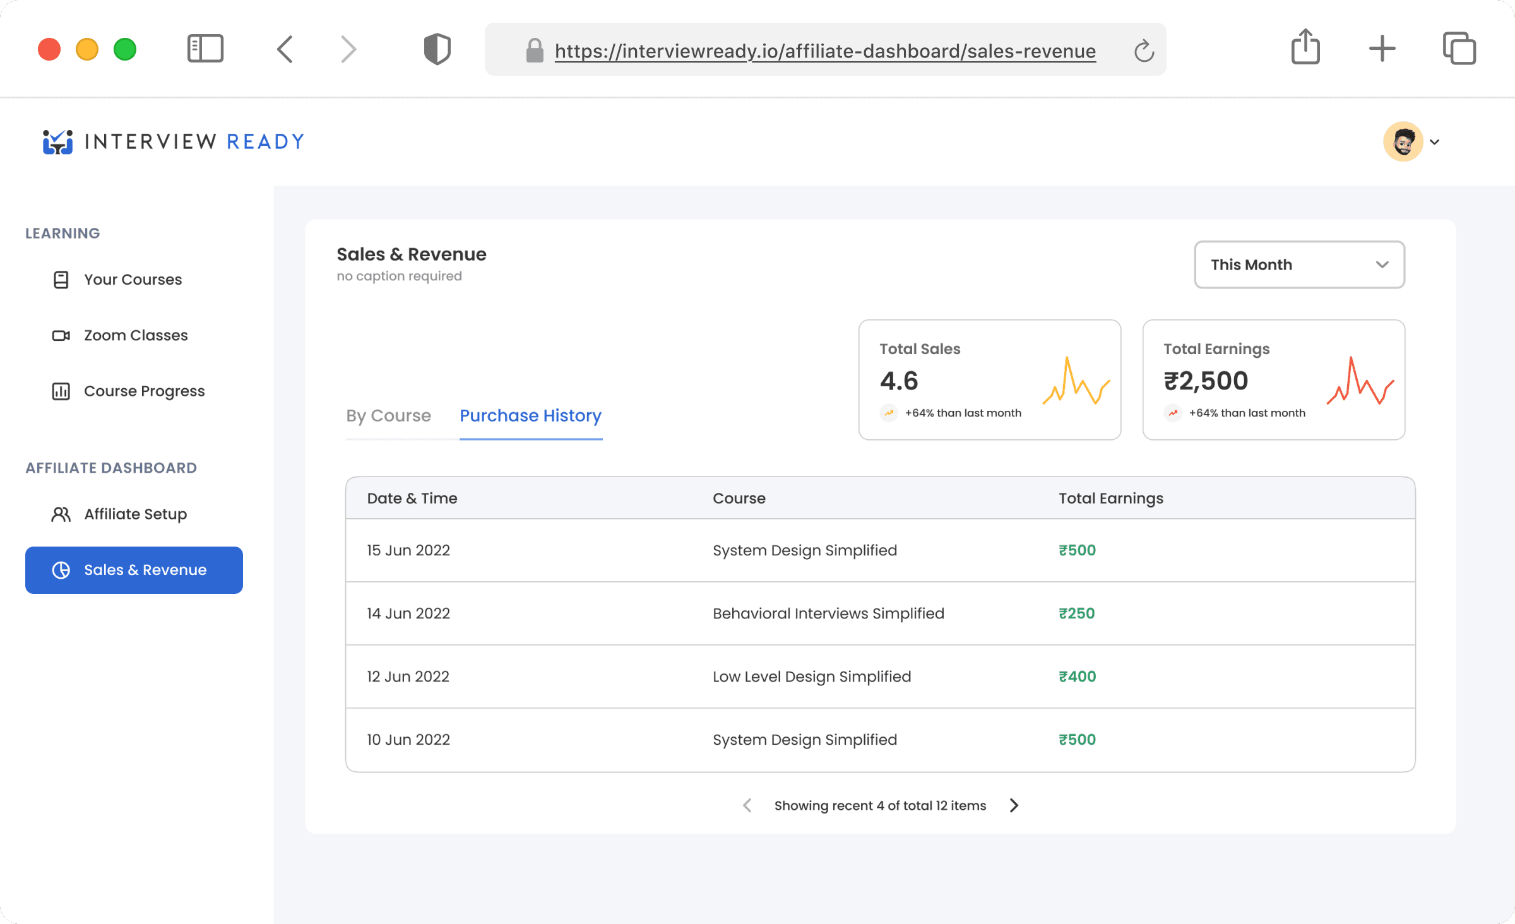
Task: Click the address bar URL field
Action: (824, 50)
